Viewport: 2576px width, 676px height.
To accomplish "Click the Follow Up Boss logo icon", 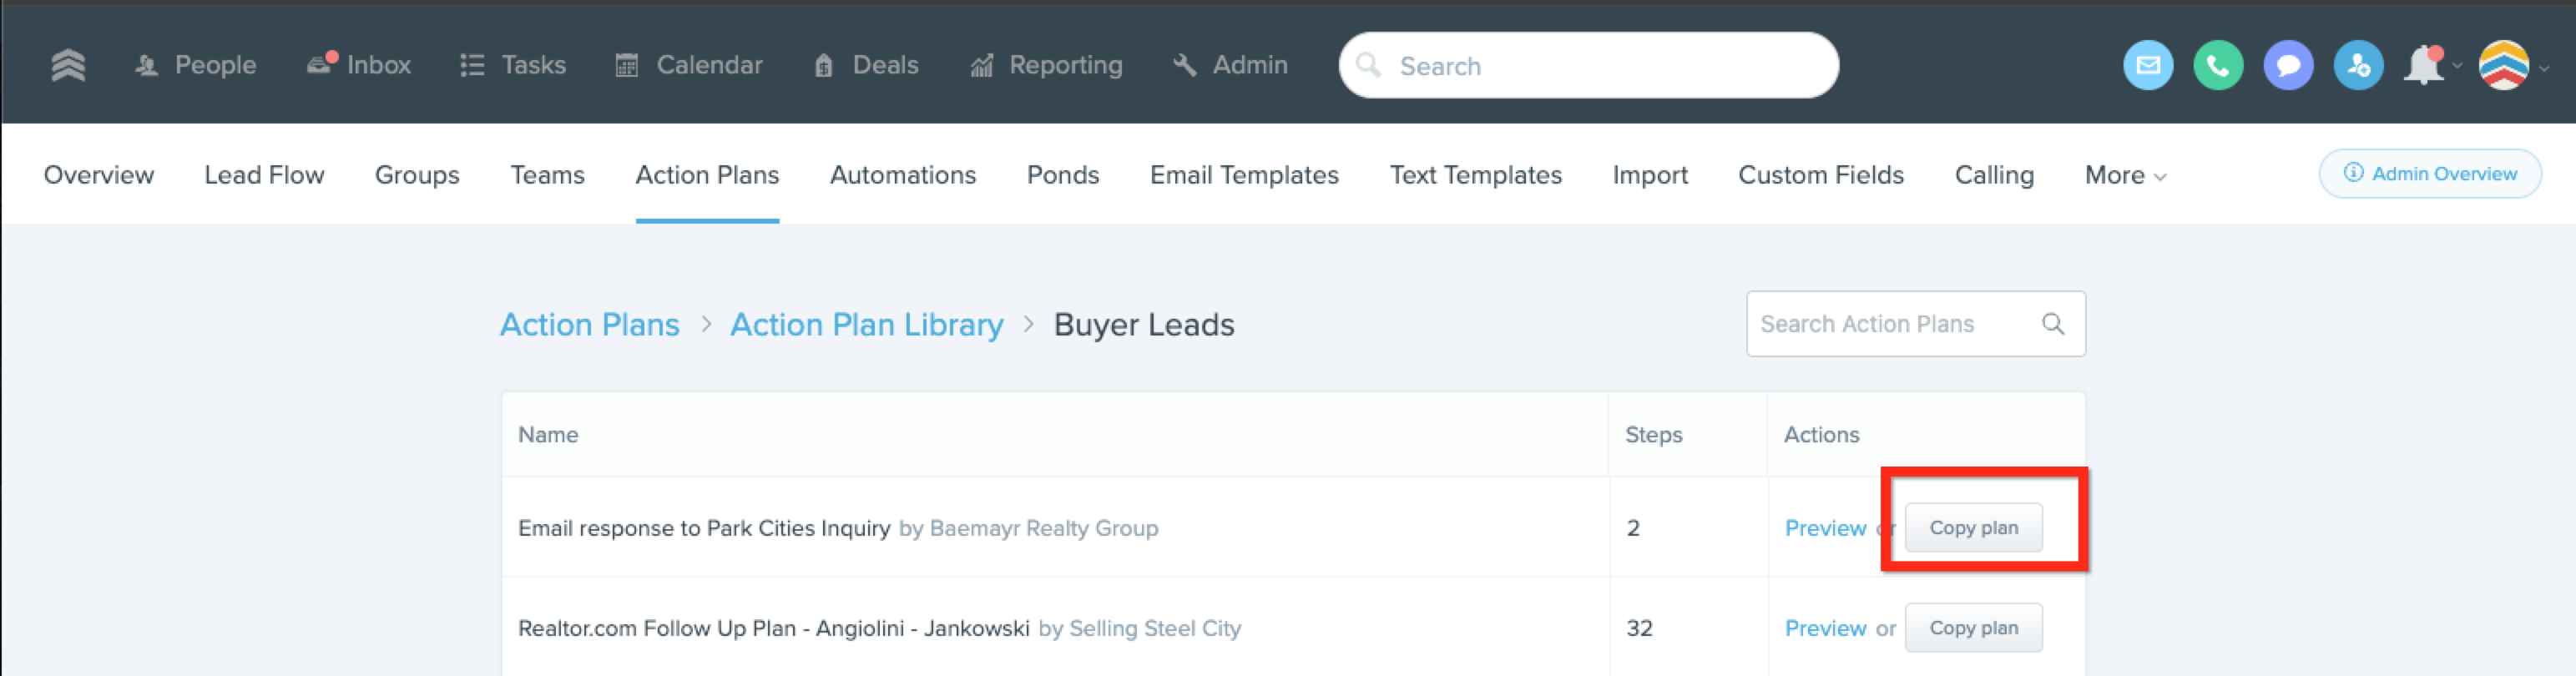I will point(68,65).
